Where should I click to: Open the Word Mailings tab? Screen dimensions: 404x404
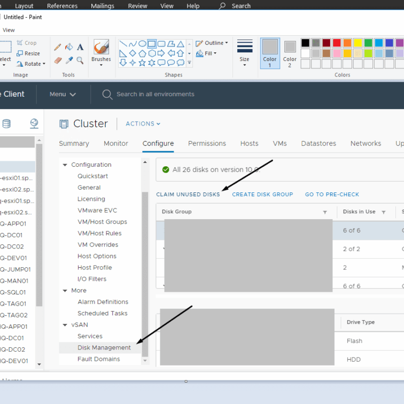[x=103, y=6]
